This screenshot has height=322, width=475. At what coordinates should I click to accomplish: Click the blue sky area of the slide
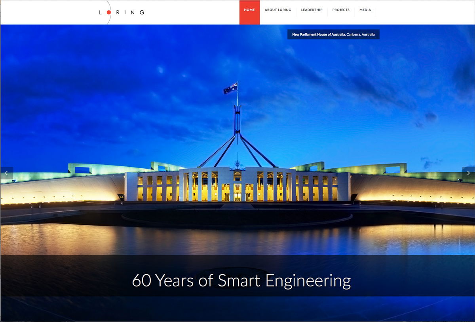(119, 79)
